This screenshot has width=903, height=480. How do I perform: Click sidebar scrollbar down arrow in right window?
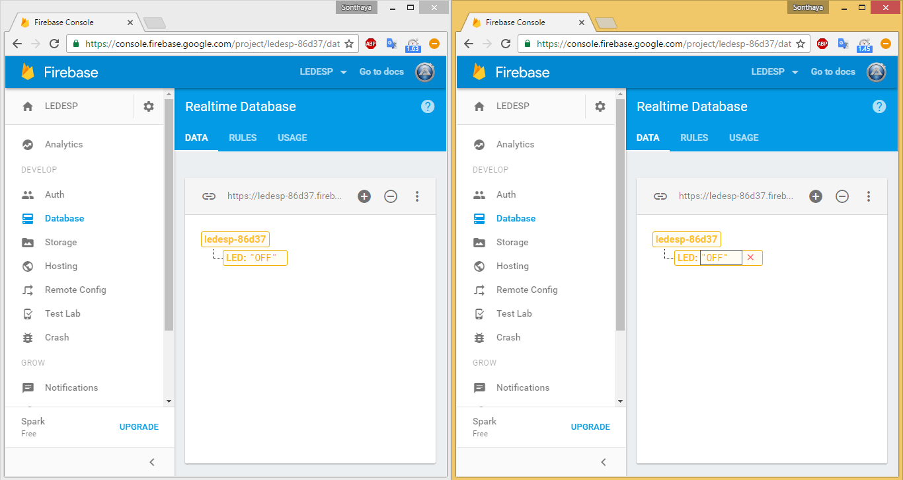click(620, 401)
